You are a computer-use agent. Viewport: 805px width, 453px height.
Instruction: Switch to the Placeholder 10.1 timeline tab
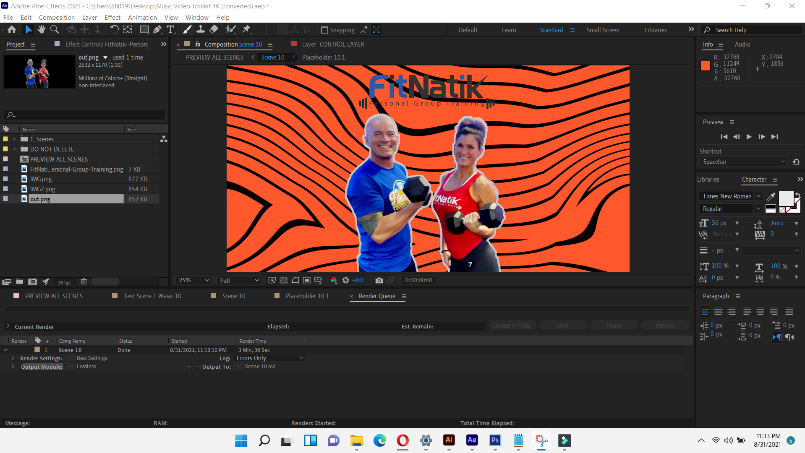pyautogui.click(x=307, y=296)
